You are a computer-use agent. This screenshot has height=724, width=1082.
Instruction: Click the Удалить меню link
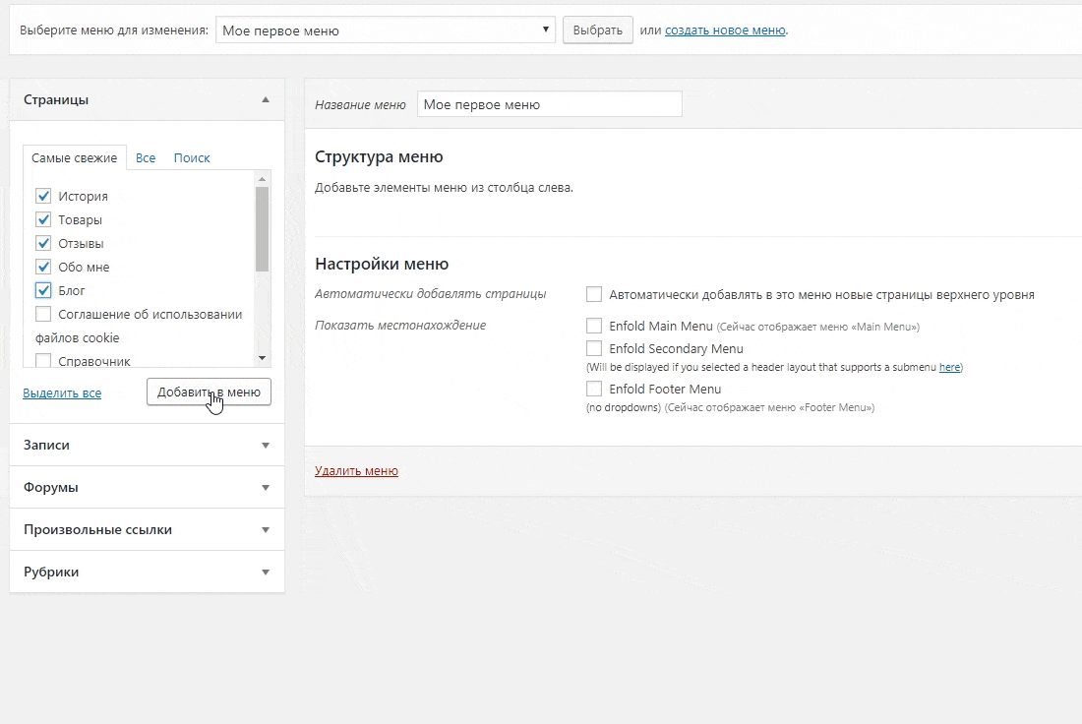356,471
